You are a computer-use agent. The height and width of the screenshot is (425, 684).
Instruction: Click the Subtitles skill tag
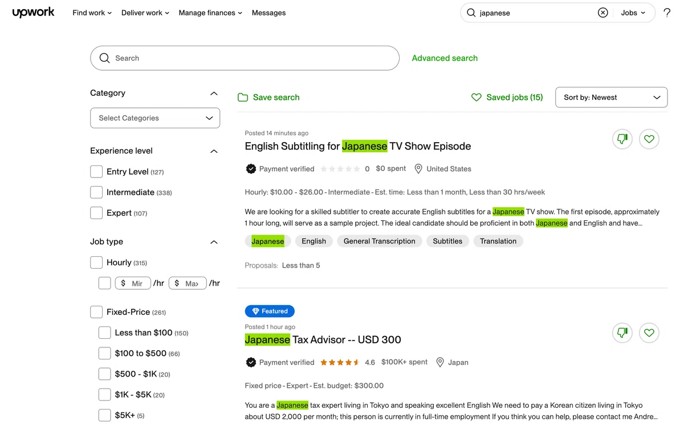[x=447, y=241]
